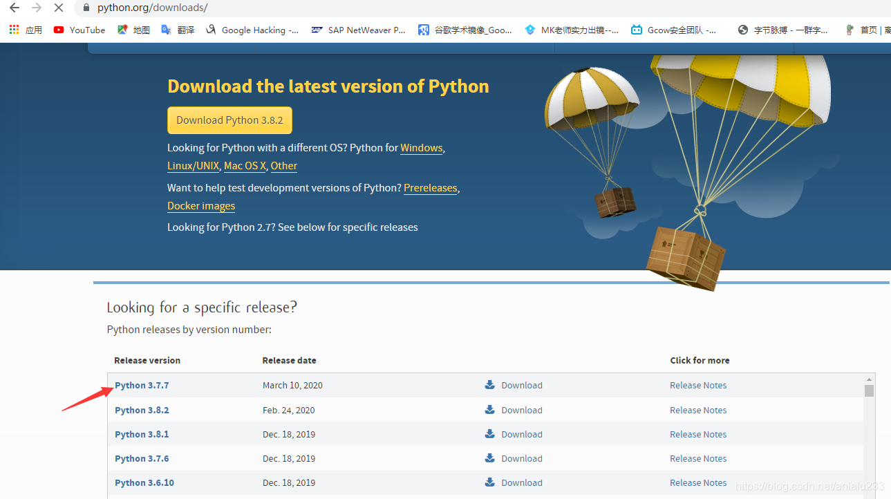The height and width of the screenshot is (499, 891).
Task: Click the Looking for a specific release heading
Action: [x=202, y=308]
